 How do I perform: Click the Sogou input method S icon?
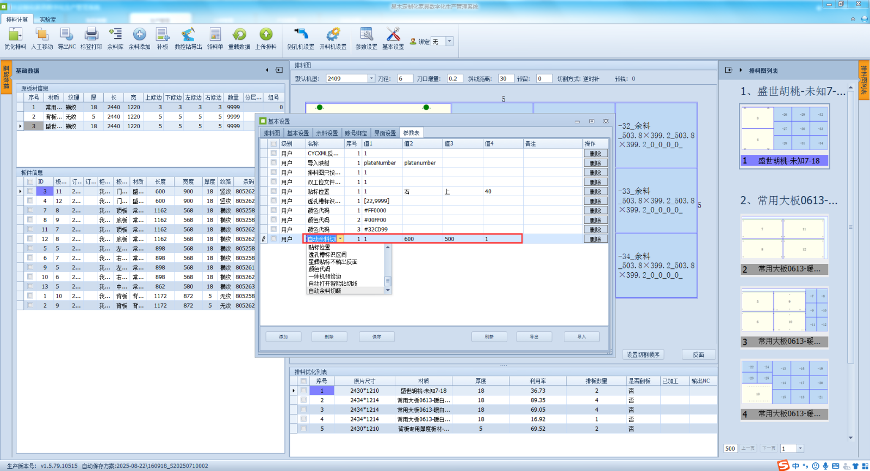783,466
